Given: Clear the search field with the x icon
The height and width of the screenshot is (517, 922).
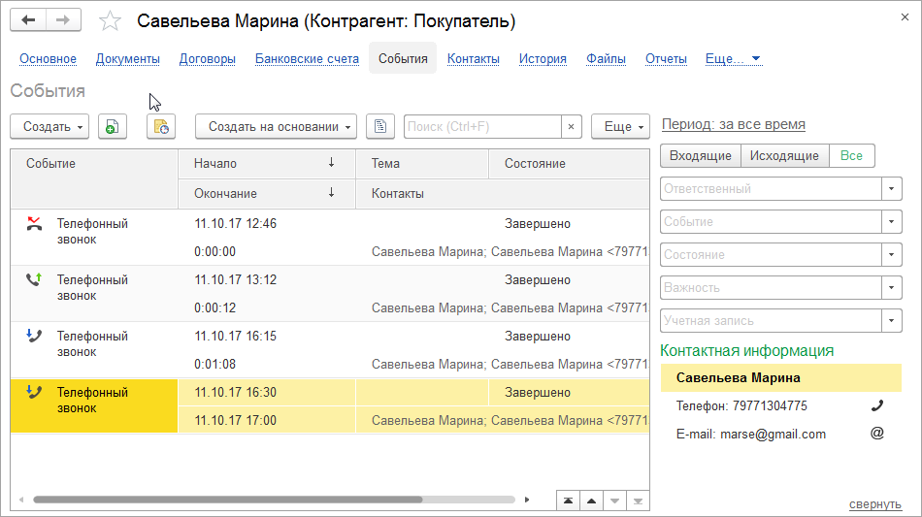Looking at the screenshot, I should coord(572,126).
